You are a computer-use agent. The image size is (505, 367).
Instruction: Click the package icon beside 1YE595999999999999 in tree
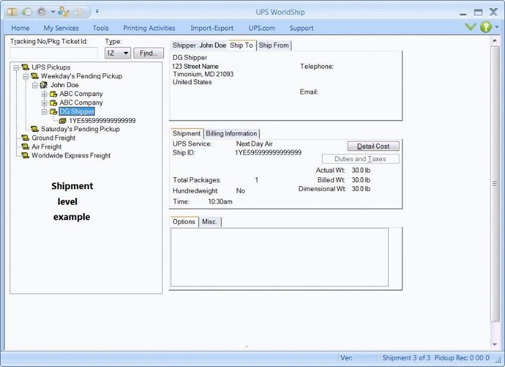pyautogui.click(x=63, y=121)
